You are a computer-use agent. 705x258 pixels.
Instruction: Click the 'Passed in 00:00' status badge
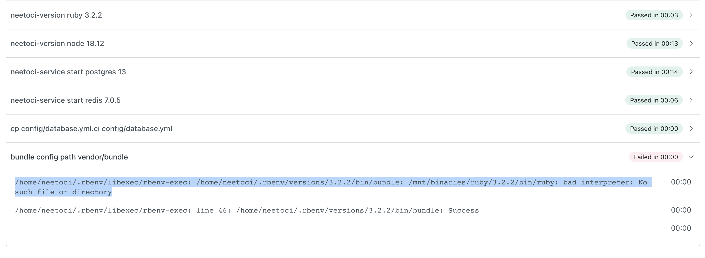(654, 128)
